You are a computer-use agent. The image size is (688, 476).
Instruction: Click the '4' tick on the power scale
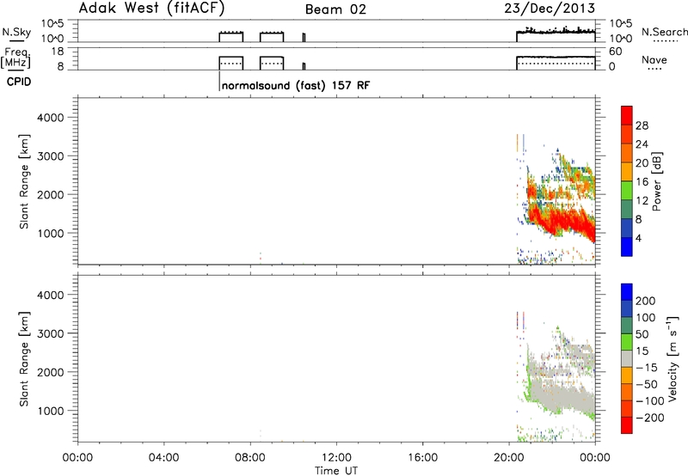[x=638, y=239]
